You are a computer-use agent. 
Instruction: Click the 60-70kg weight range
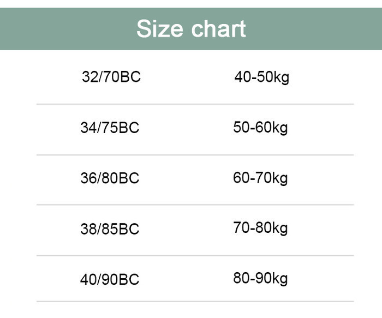[x=260, y=178]
